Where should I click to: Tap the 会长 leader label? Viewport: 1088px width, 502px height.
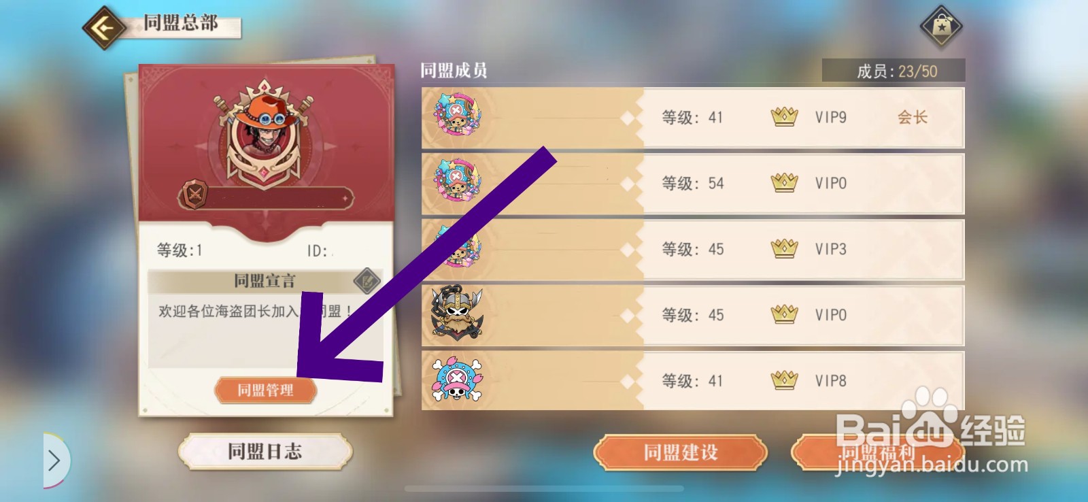pos(912,117)
